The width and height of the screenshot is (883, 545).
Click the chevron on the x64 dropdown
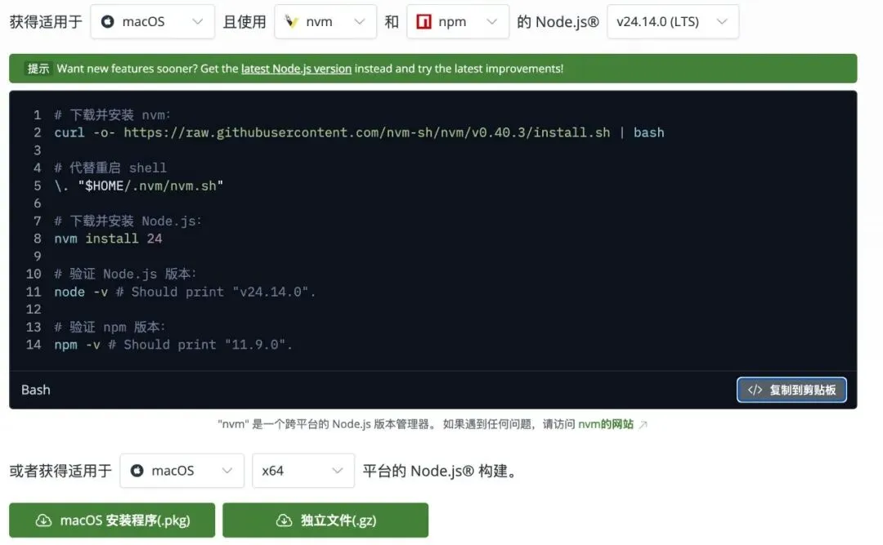(338, 471)
